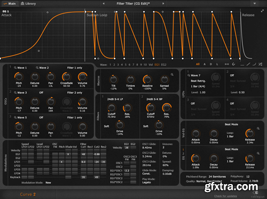Click the Vol EG Loop '1 Bar' value
The width and height of the screenshot is (267, 199).
230,137
